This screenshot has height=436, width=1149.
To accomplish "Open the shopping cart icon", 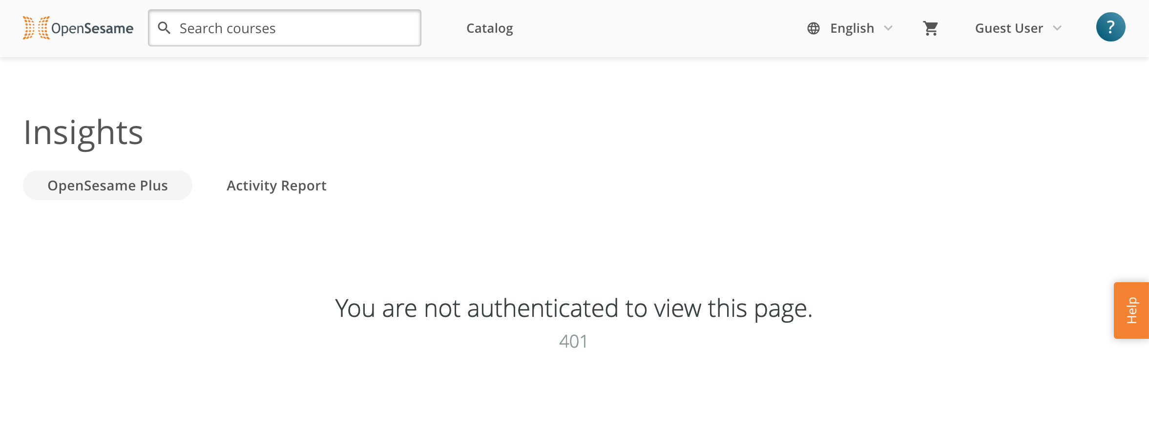I will click(931, 28).
